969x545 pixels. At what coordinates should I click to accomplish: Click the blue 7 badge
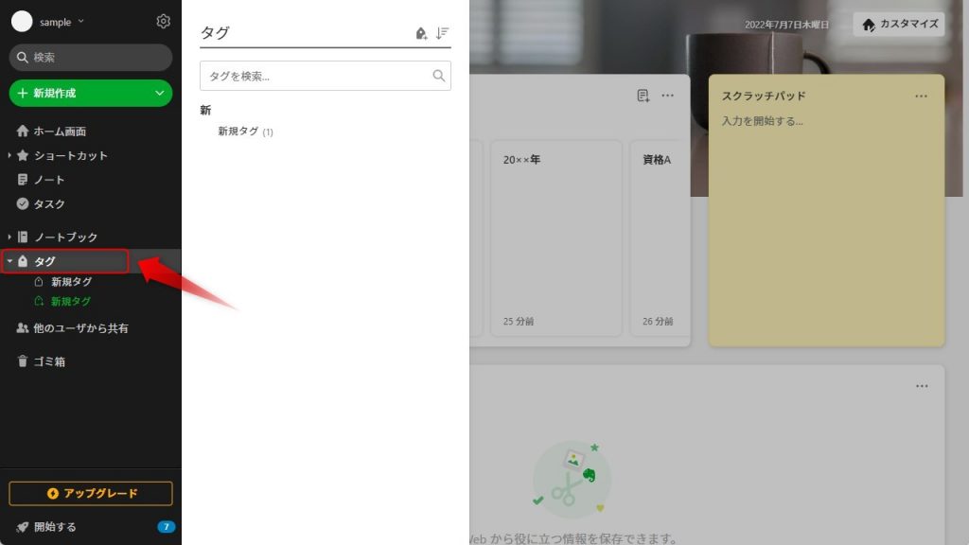tap(166, 527)
